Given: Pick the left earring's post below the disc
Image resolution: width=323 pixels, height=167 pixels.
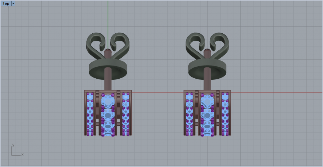Looking at the screenshot, I should pos(108,84).
